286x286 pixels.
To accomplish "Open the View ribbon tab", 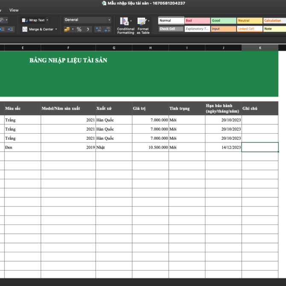I will click(14, 10).
